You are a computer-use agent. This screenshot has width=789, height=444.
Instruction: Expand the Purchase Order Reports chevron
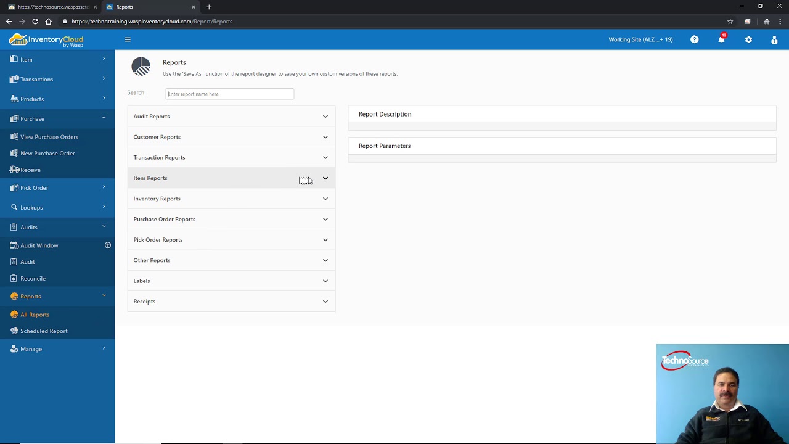[325, 219]
